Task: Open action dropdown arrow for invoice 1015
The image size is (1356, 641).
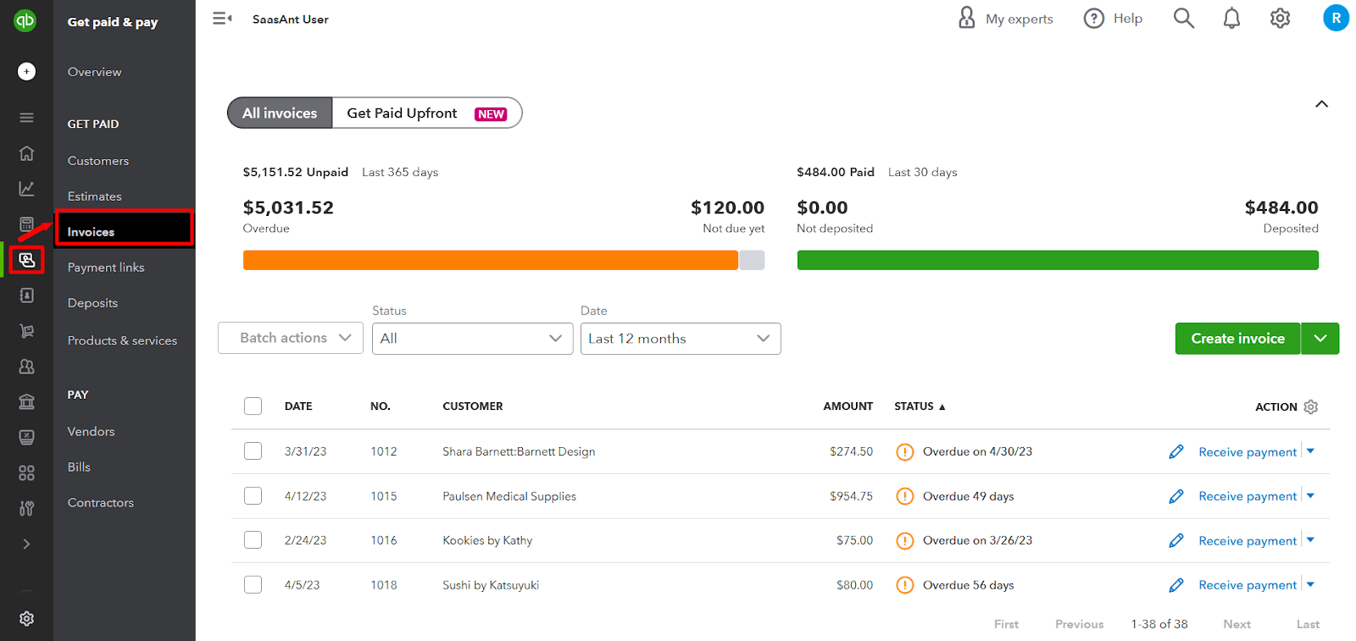Action: pyautogui.click(x=1311, y=495)
